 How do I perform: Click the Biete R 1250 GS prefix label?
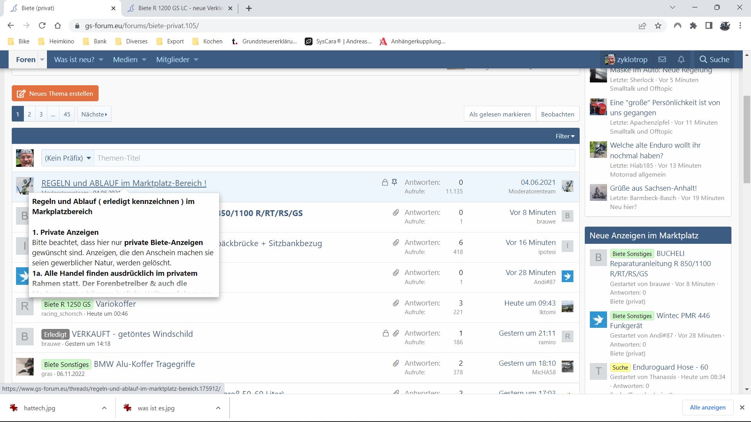click(x=67, y=304)
